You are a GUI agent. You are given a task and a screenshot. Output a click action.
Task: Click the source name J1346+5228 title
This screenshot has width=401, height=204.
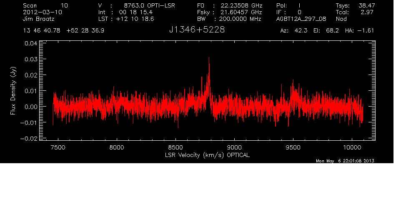point(197,30)
